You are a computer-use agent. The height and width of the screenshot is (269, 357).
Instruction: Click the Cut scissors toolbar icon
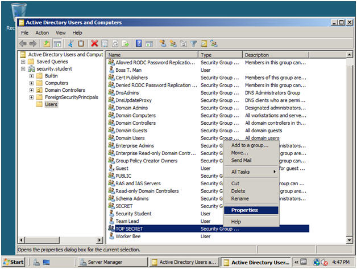pos(71,43)
